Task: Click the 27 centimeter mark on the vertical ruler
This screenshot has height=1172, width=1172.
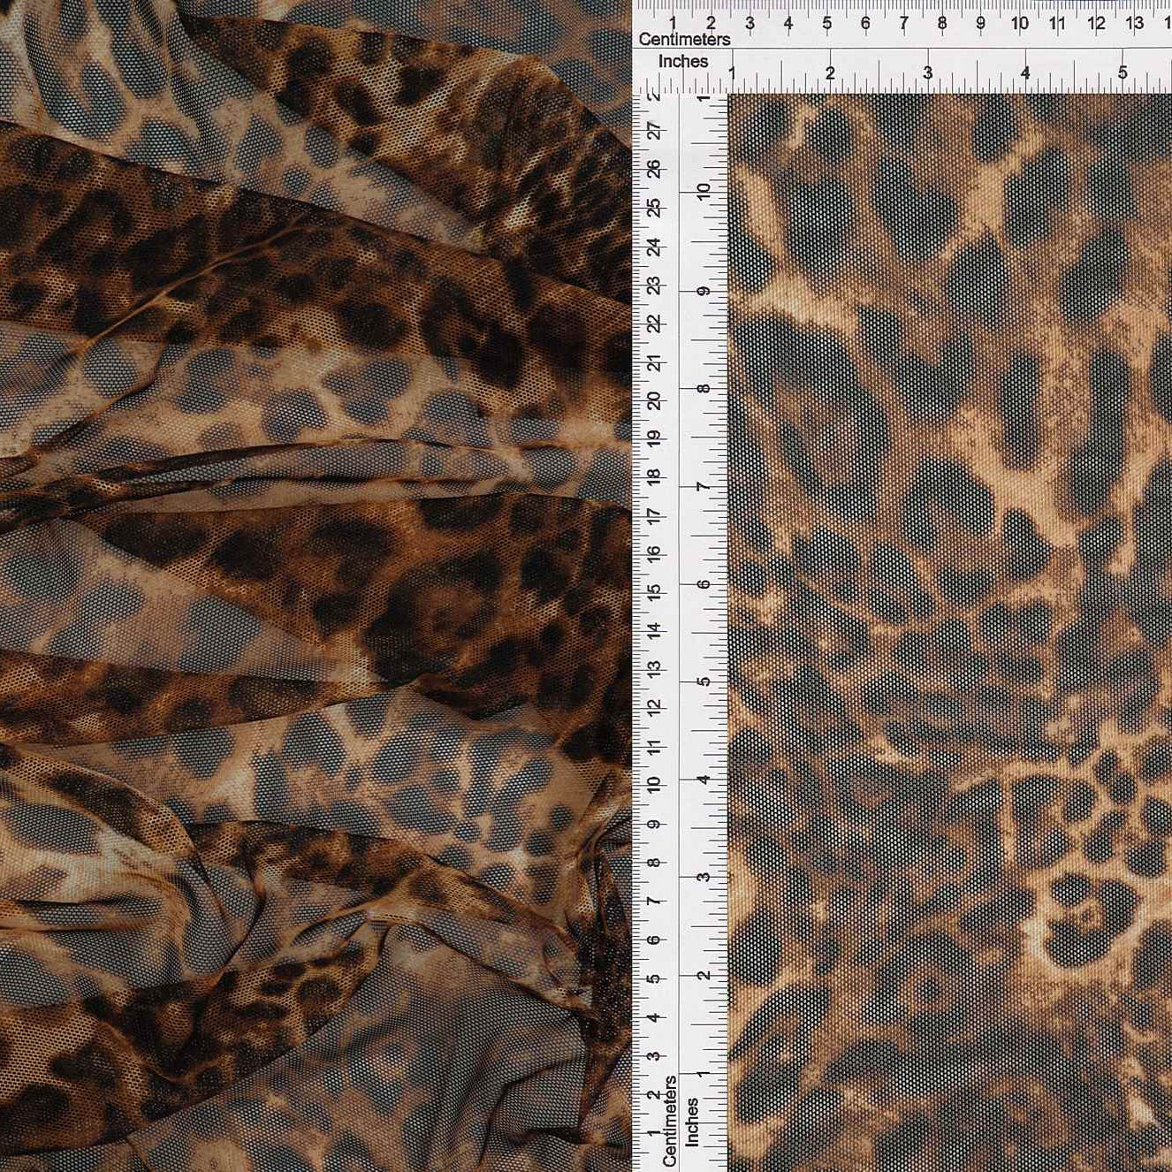Action: coord(655,131)
